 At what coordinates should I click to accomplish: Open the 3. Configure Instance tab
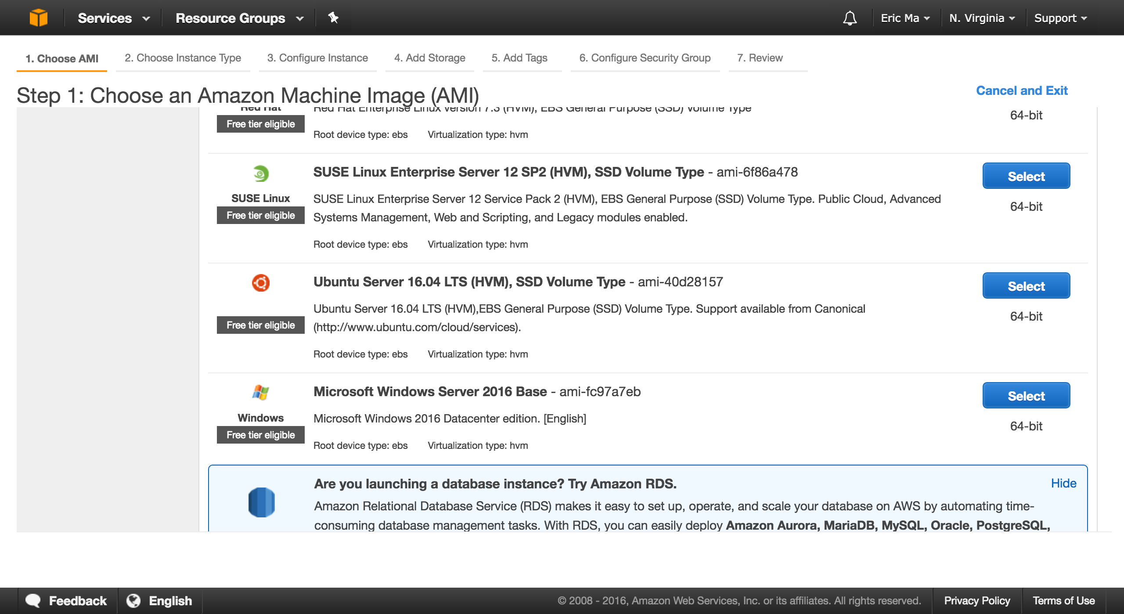point(317,58)
